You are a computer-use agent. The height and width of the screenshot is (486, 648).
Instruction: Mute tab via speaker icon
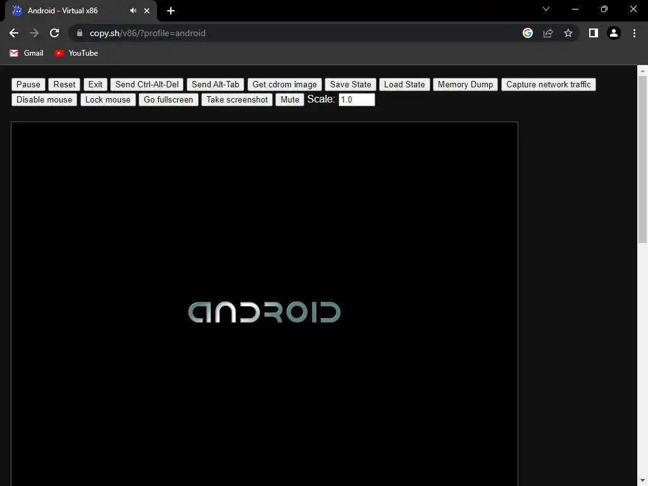pyautogui.click(x=133, y=11)
